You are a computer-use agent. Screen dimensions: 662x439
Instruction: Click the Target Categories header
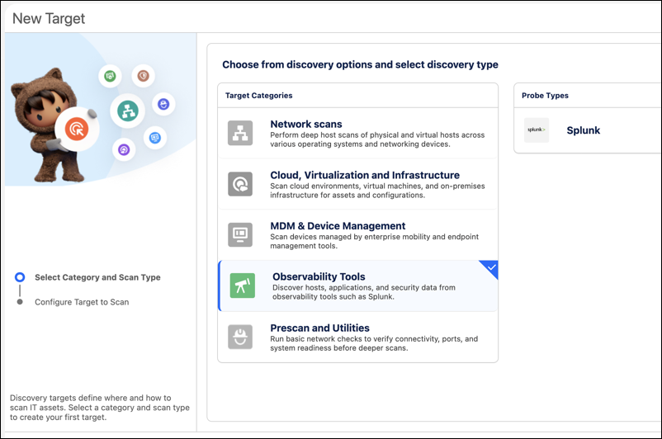[259, 96]
